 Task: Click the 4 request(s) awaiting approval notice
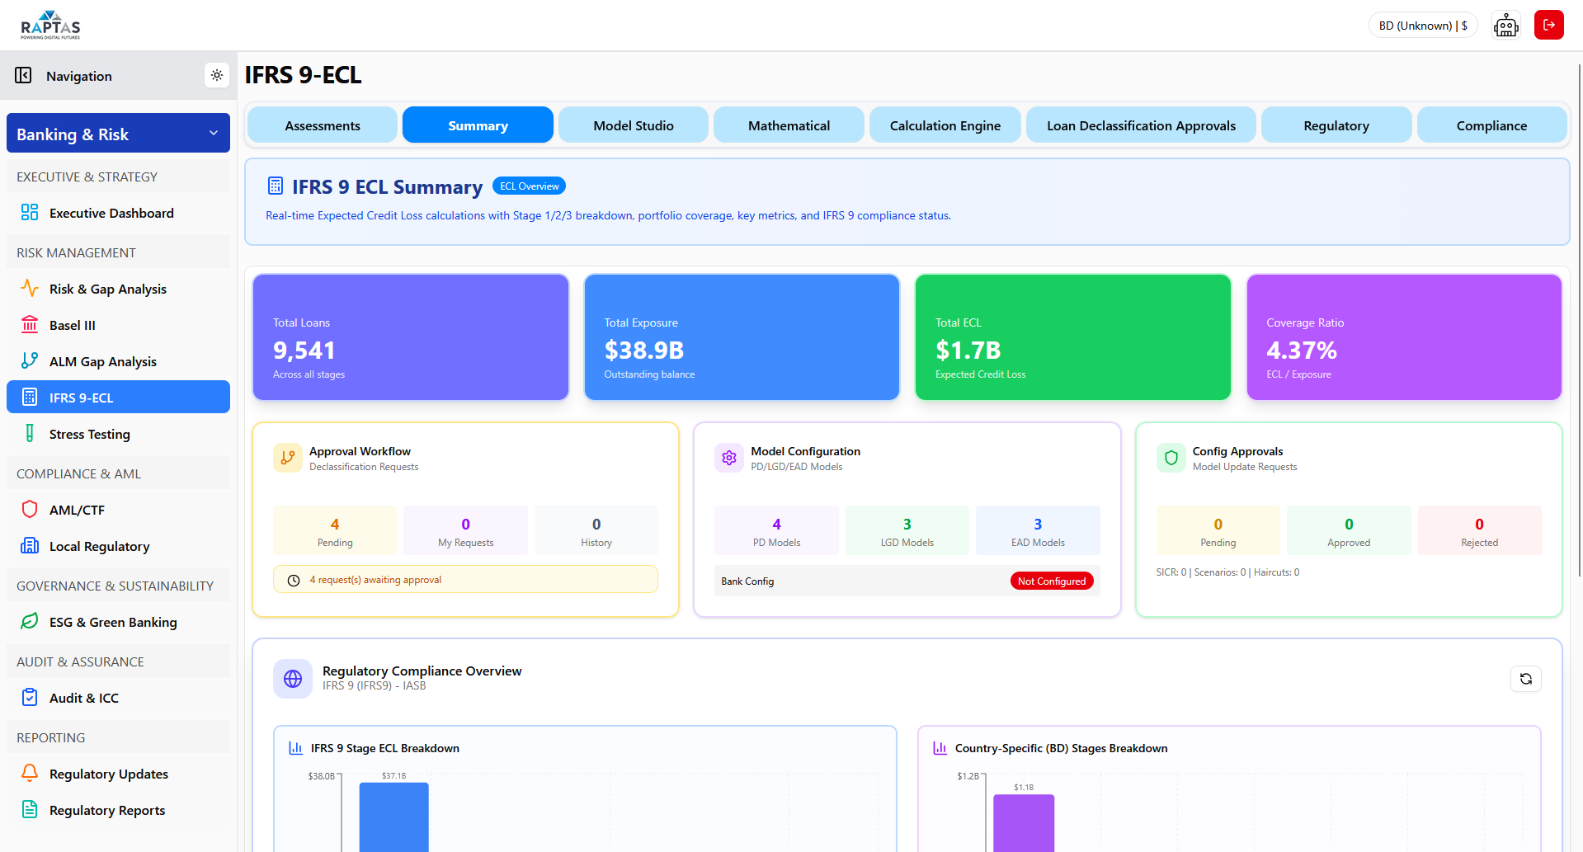(465, 580)
